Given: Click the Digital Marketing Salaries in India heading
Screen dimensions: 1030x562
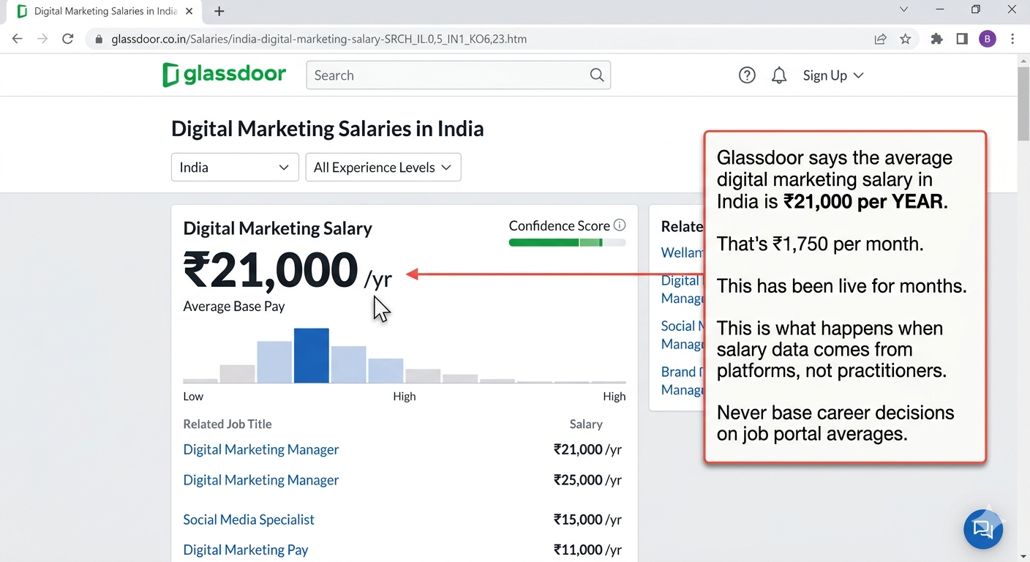Looking at the screenshot, I should pos(327,129).
